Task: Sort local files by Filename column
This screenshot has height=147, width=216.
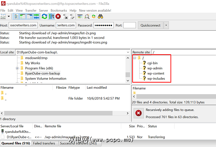Action: (x=26, y=88)
